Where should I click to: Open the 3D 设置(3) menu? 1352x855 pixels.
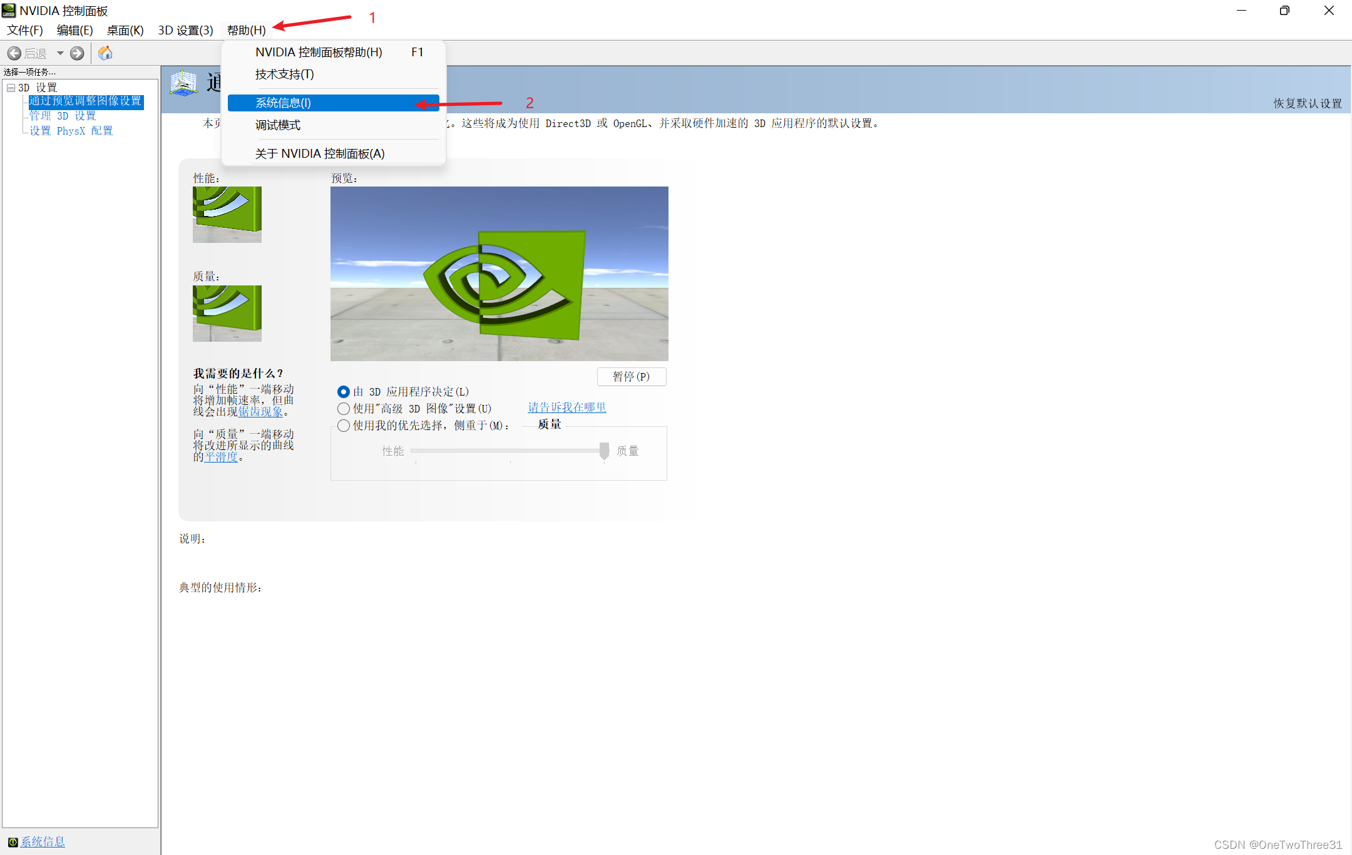(185, 30)
